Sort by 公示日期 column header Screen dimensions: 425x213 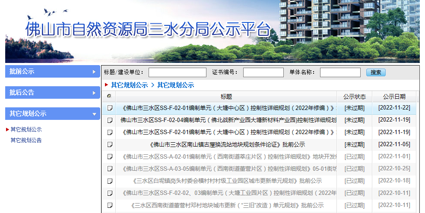coord(394,97)
